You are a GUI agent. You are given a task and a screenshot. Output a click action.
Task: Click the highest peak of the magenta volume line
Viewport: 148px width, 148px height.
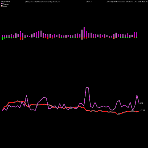[87, 88]
